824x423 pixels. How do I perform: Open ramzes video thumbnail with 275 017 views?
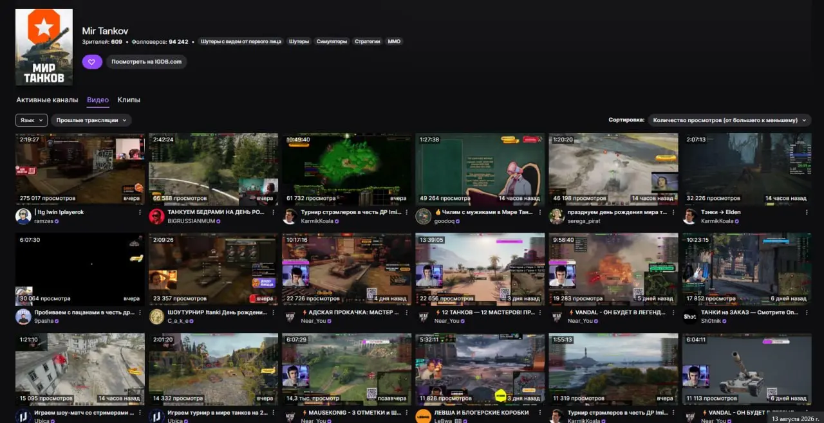[x=80, y=169]
